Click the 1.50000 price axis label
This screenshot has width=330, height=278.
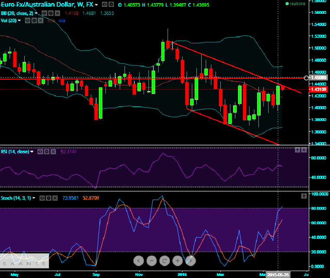(319, 48)
